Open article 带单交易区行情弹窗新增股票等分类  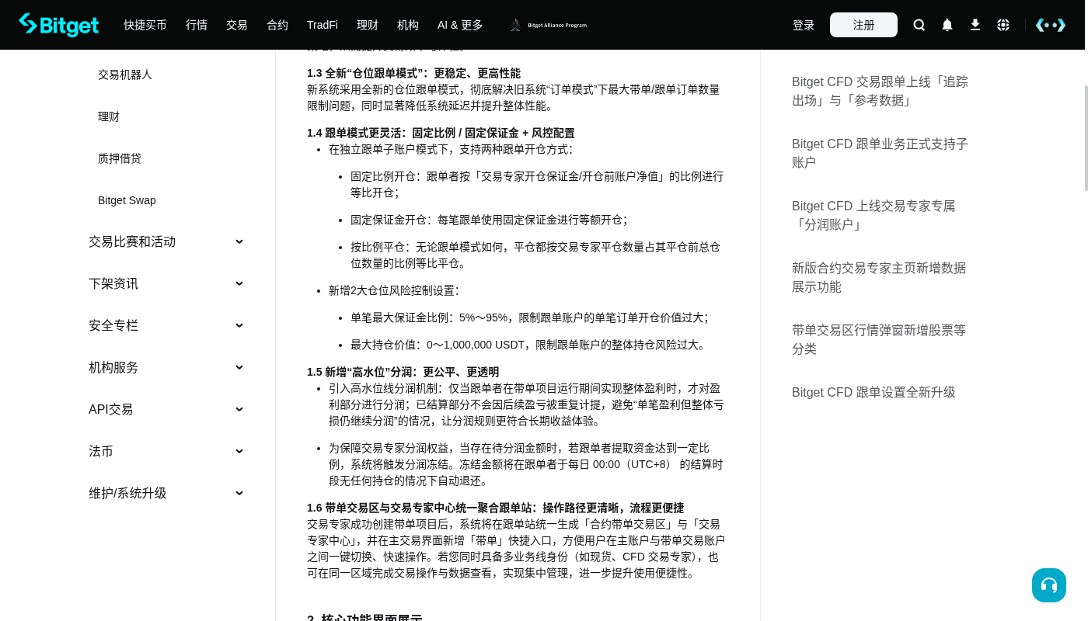tap(879, 339)
